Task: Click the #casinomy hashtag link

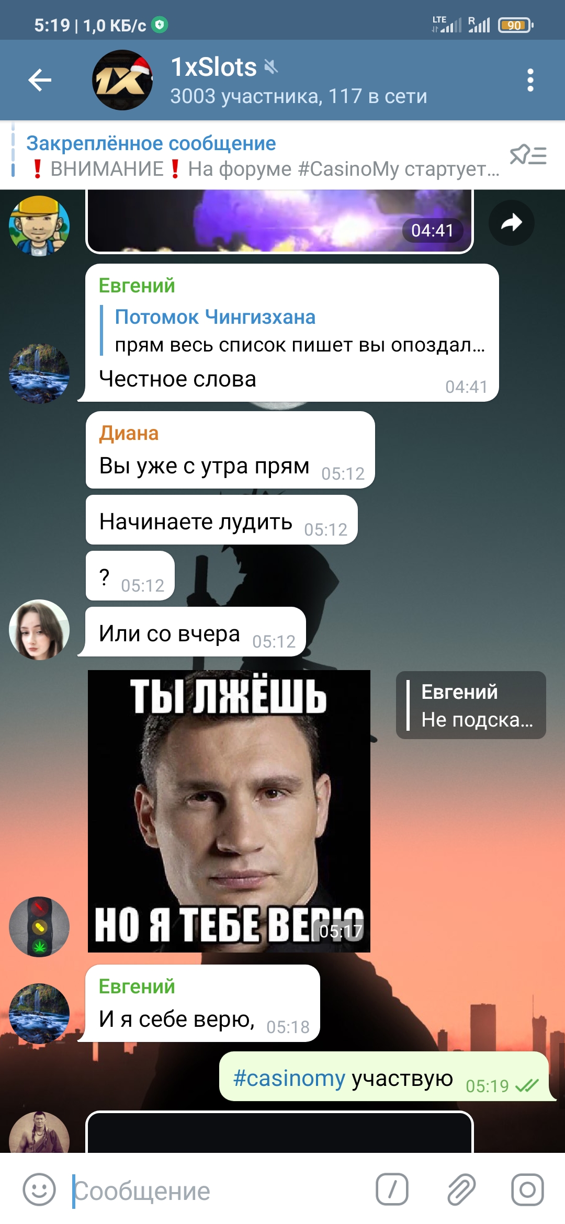Action: point(289,1078)
